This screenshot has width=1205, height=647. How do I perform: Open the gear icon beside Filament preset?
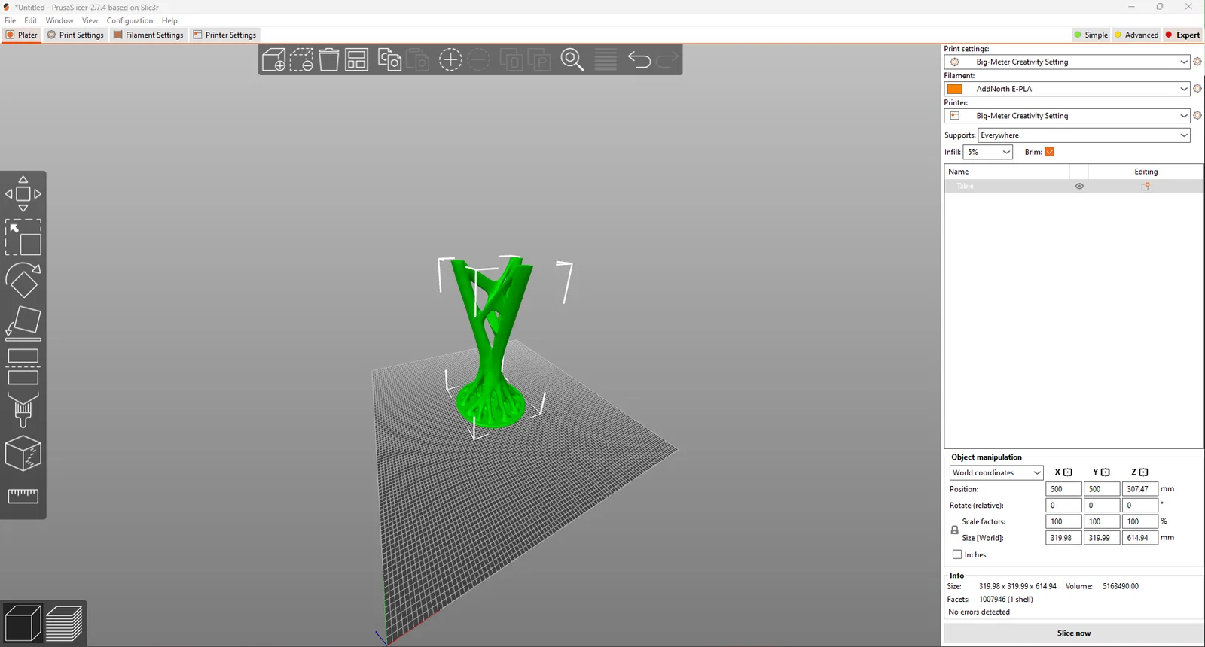pos(1197,89)
